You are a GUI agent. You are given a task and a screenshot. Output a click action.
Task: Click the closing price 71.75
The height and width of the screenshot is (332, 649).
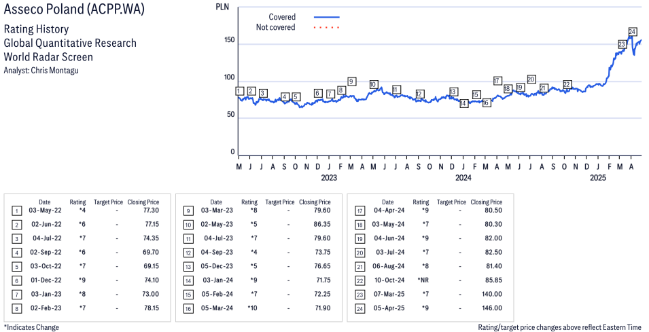pos(323,280)
